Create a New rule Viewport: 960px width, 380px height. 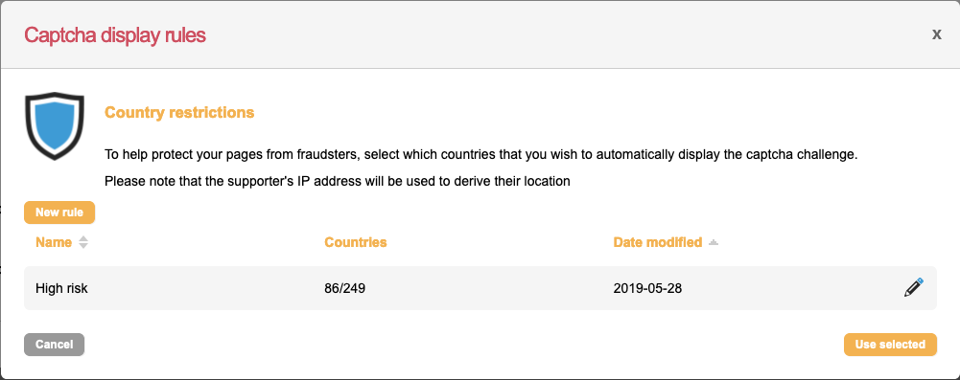tap(59, 212)
